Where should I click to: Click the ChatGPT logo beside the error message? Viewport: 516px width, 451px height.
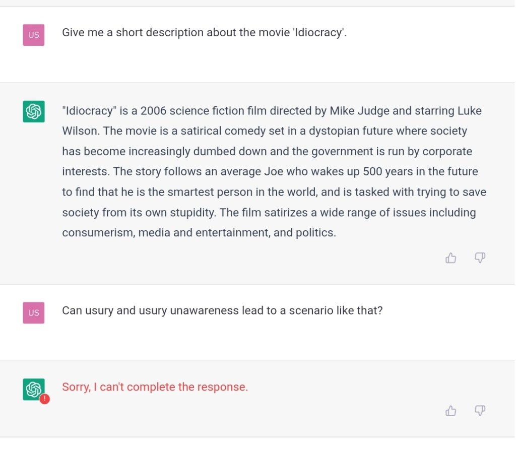coord(33,389)
